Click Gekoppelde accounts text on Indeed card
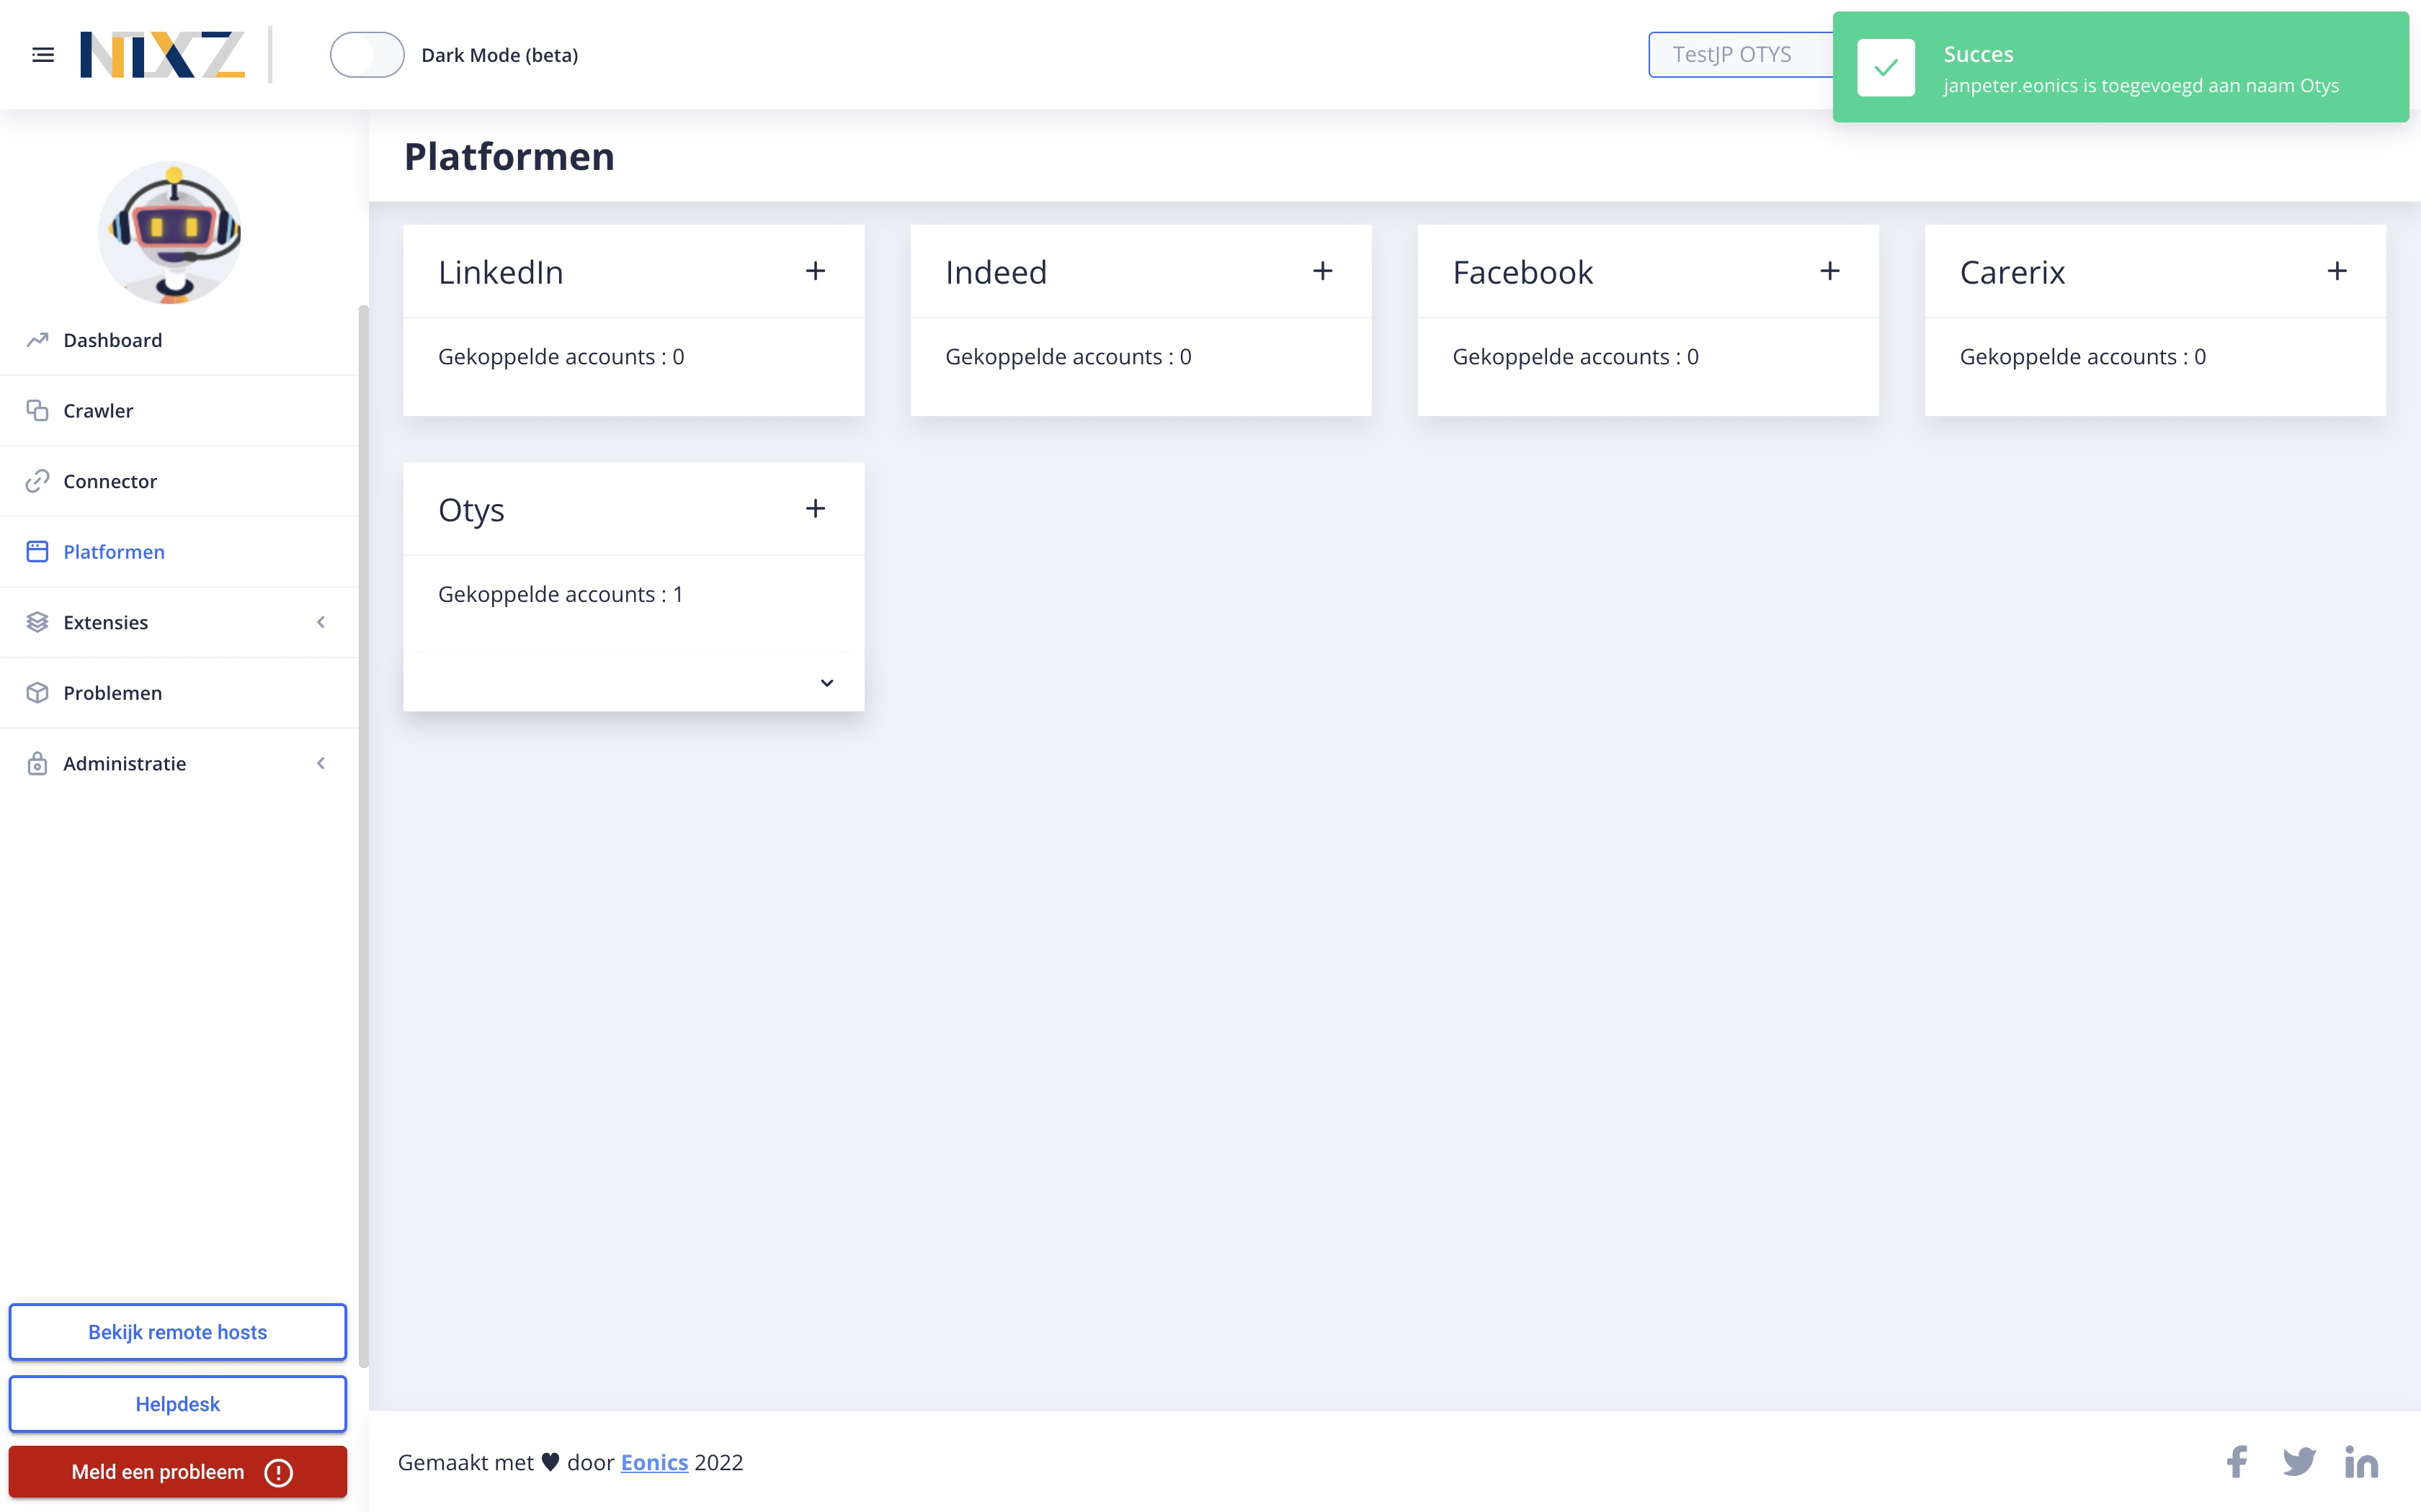Screen dimensions: 2421x1512 tap(1069, 357)
